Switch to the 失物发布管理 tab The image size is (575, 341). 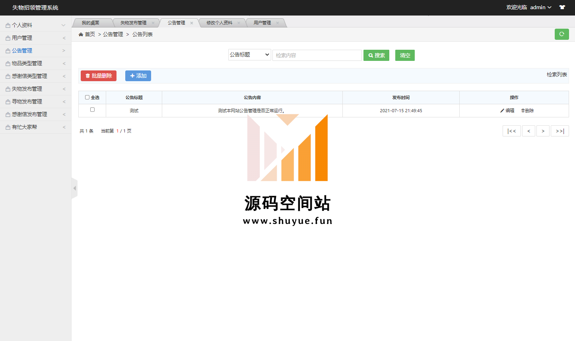tap(134, 23)
